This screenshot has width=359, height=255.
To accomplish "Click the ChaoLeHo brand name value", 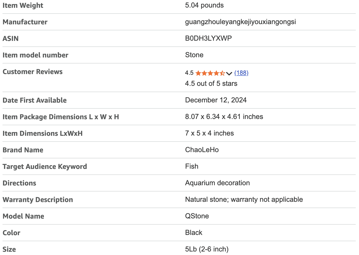I will (x=202, y=150).
